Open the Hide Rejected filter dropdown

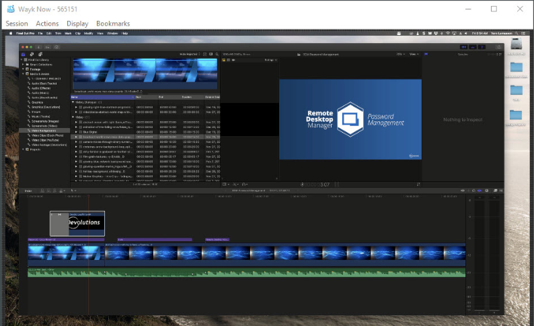190,54
